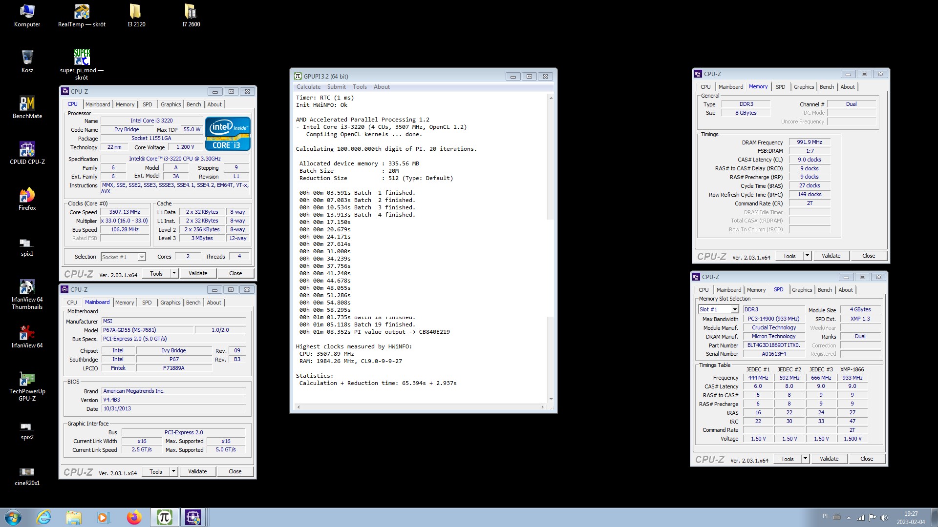This screenshot has width=938, height=527.
Task: Click the DRAM Frequency value 991.9 MHz
Action: (810, 142)
